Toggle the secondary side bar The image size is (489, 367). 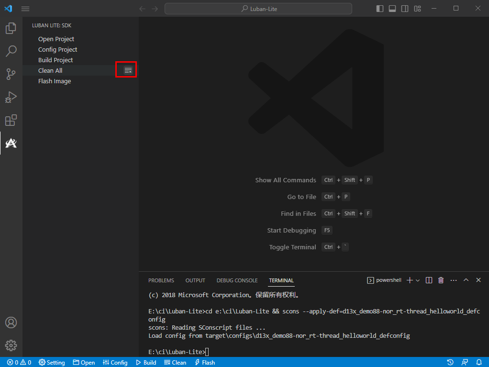[x=405, y=9]
